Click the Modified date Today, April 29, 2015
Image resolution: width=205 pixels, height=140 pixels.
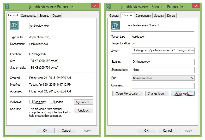(50, 85)
